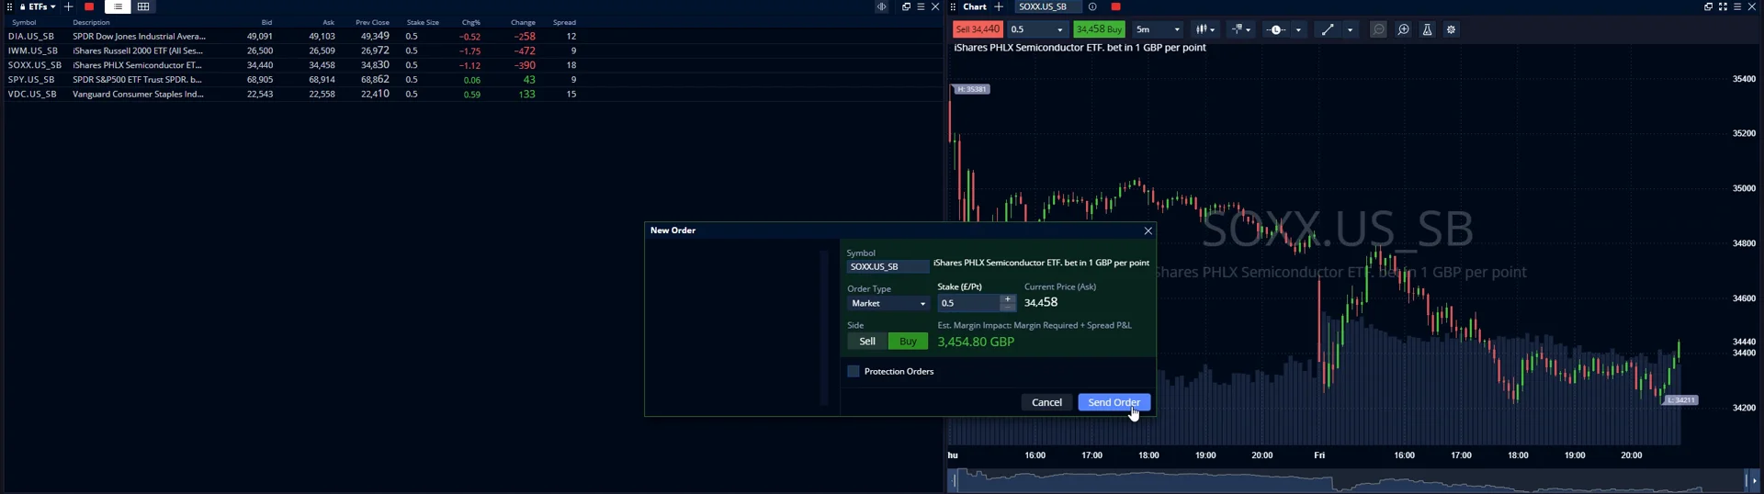This screenshot has height=494, width=1764.
Task: Click the left handle of the chart navigator slider
Action: (x=955, y=480)
